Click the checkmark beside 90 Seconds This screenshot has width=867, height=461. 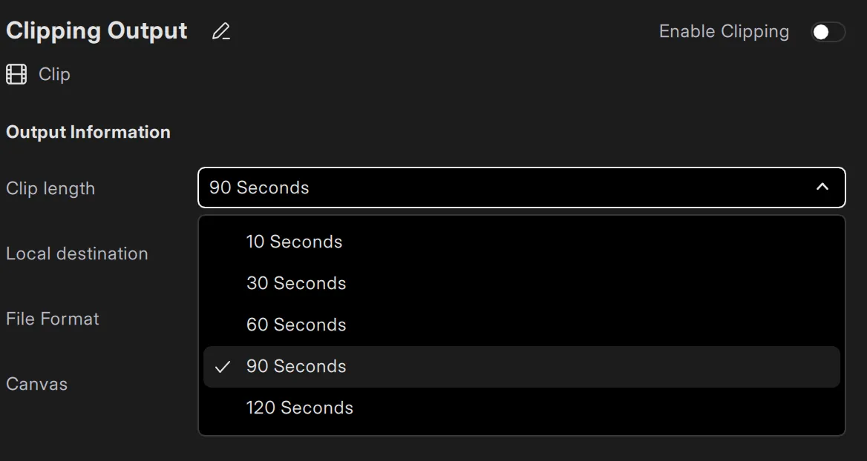(222, 366)
